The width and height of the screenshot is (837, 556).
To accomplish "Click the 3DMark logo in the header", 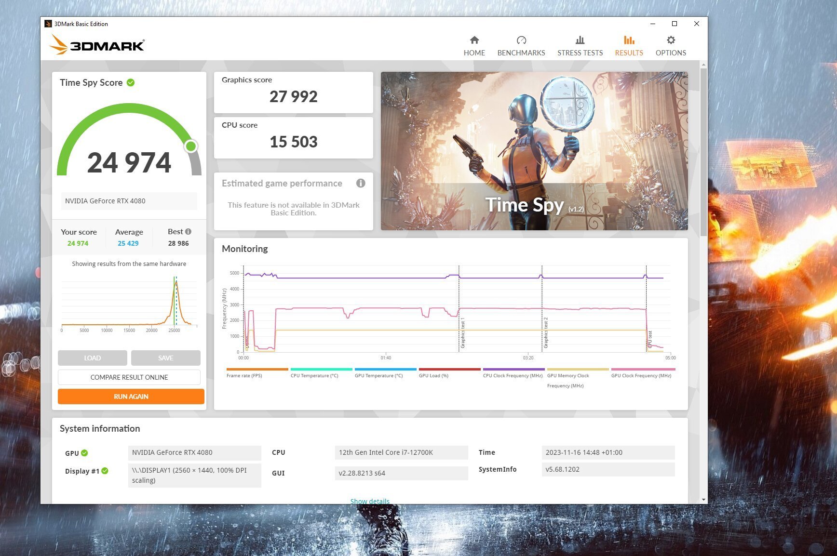I will (97, 45).
